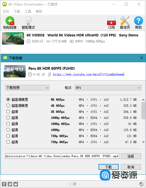Click the file size icon beside 177.6 MB

[x=48, y=41]
